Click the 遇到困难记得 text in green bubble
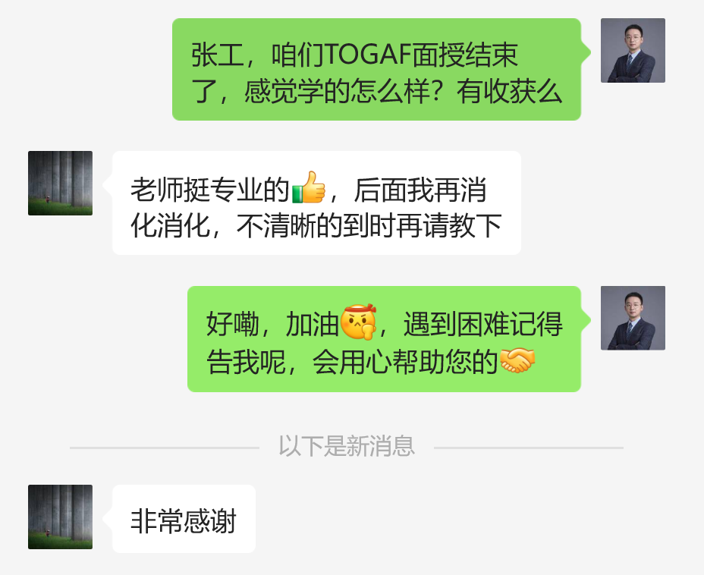The height and width of the screenshot is (575, 704). pos(483,324)
